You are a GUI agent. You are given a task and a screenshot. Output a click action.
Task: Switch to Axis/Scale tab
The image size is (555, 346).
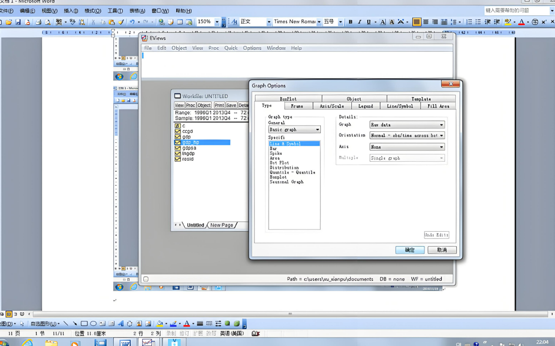332,106
